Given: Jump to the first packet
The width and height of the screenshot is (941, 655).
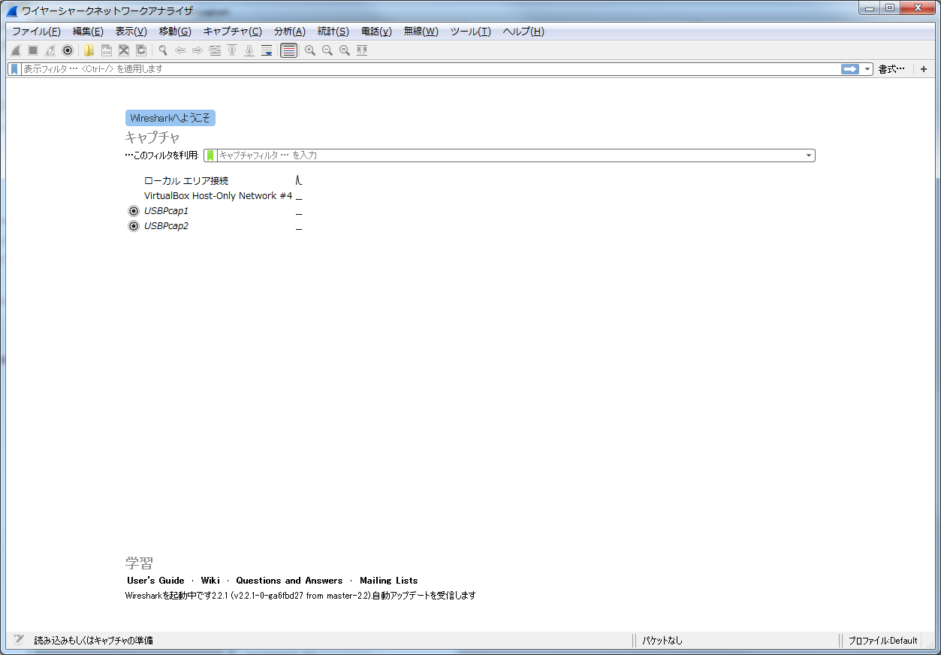Looking at the screenshot, I should point(232,50).
